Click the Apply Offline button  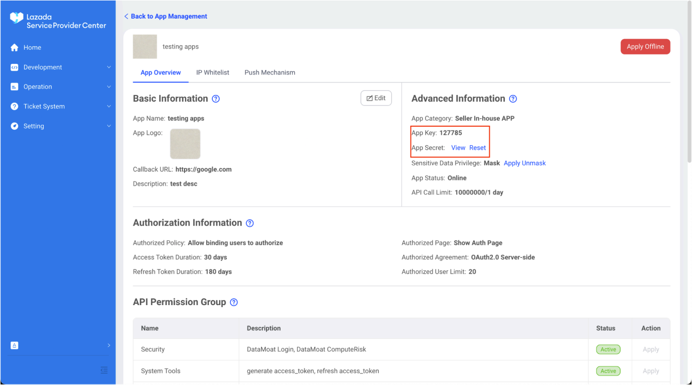point(645,47)
